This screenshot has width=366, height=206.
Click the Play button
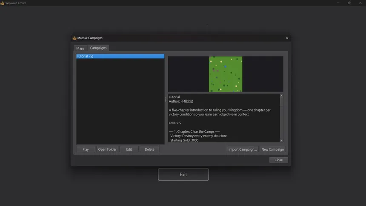point(86,149)
